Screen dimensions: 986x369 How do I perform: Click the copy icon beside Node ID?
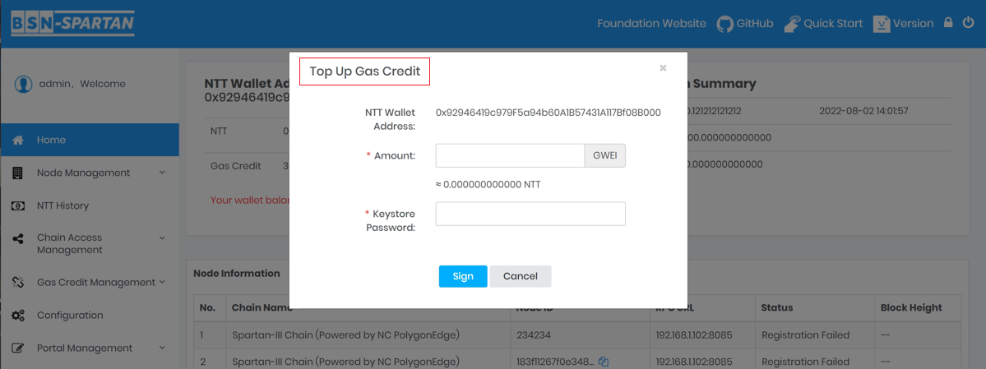(604, 362)
